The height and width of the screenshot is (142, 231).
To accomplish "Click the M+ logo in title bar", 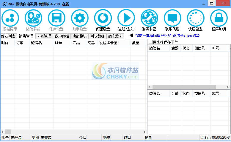I will tap(4, 4).
